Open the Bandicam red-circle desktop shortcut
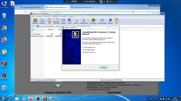The image size is (181, 101). click(4, 77)
